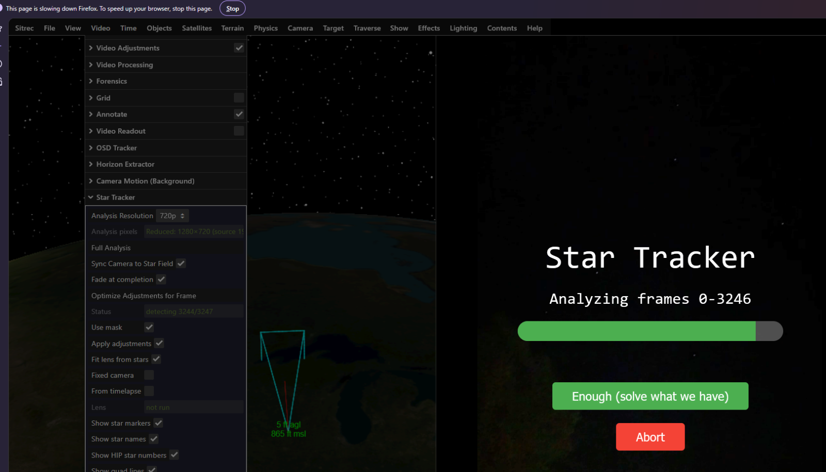Toggle Show HIP star numbers checkbox

tap(174, 455)
